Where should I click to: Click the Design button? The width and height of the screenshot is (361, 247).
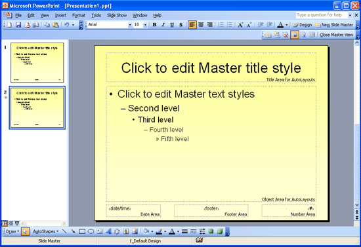click(303, 25)
